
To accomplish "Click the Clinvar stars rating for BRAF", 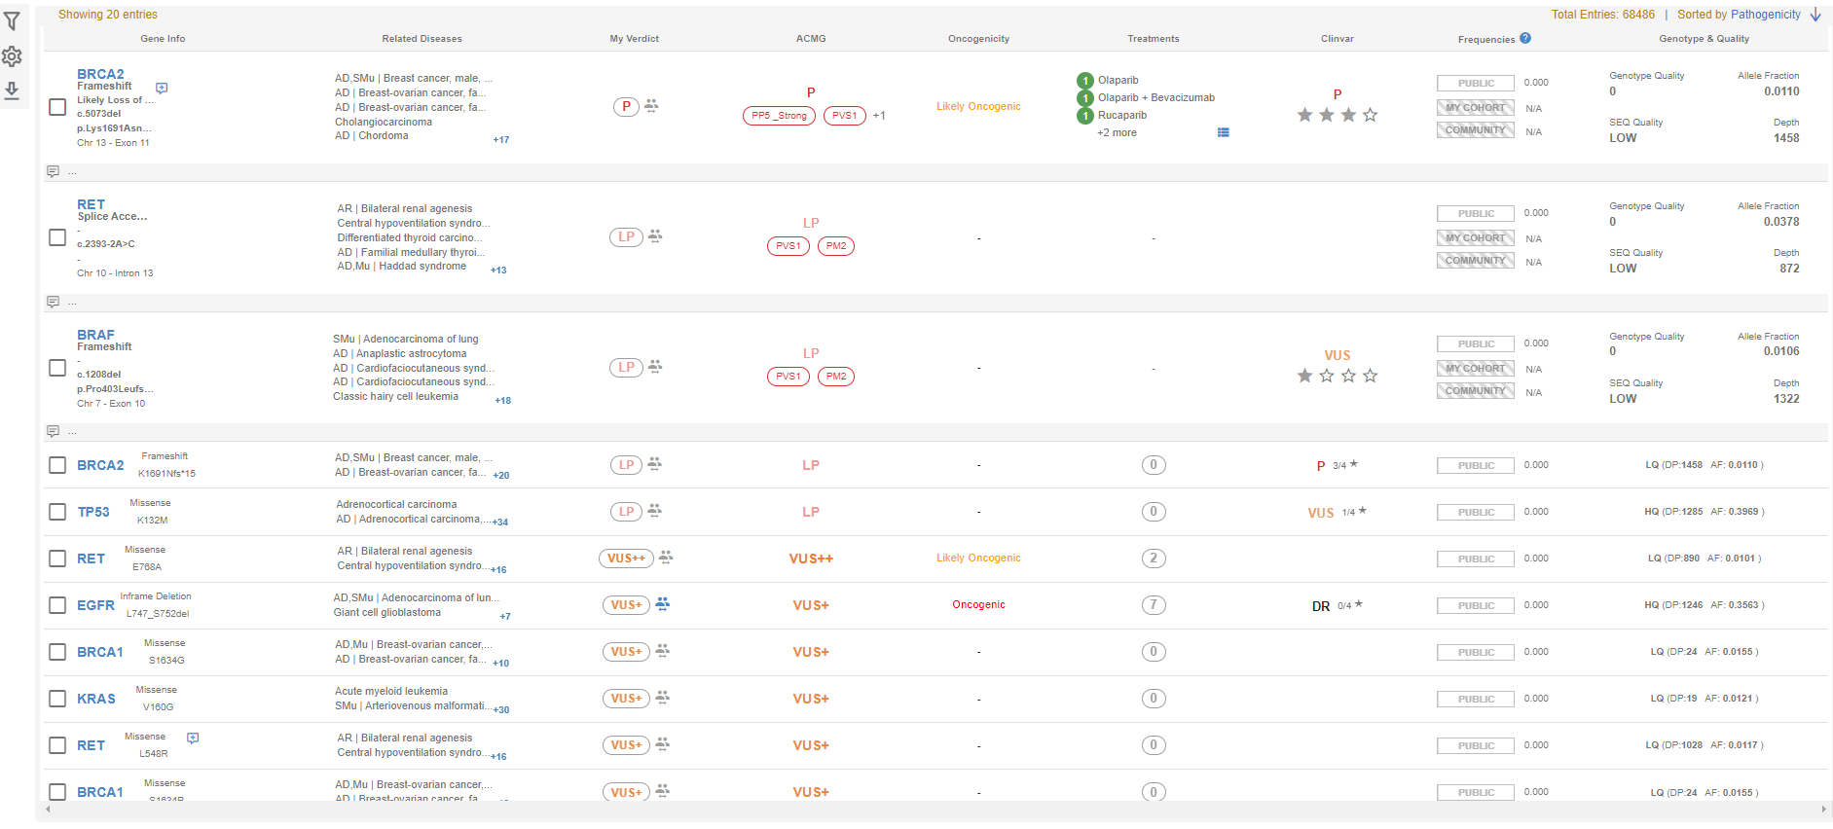I will click(1338, 376).
